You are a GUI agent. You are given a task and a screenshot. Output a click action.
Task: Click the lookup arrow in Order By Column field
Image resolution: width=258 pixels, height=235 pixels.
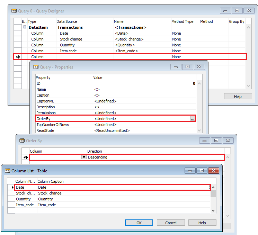coord(84,157)
